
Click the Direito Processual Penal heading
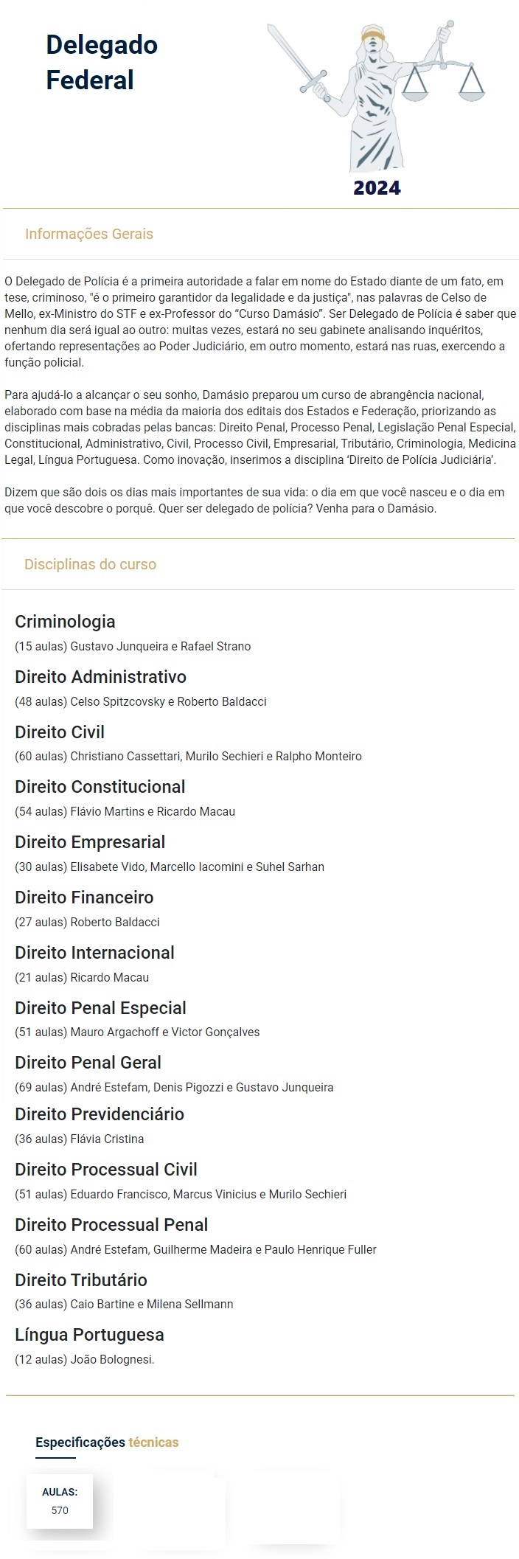point(111,1225)
